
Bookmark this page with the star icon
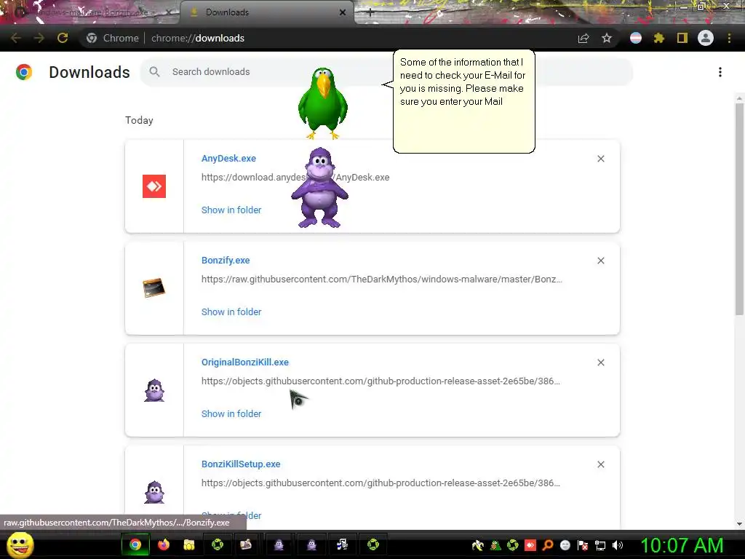(607, 38)
